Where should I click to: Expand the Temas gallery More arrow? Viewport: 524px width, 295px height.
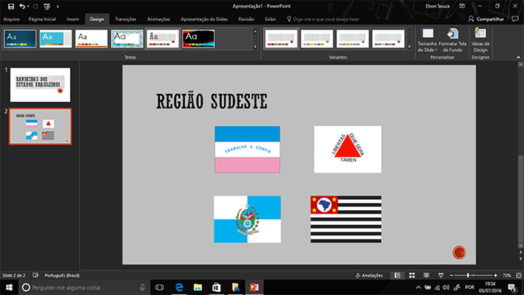(255, 47)
